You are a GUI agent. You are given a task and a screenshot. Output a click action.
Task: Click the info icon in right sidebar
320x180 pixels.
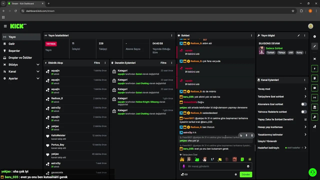tap(314, 36)
